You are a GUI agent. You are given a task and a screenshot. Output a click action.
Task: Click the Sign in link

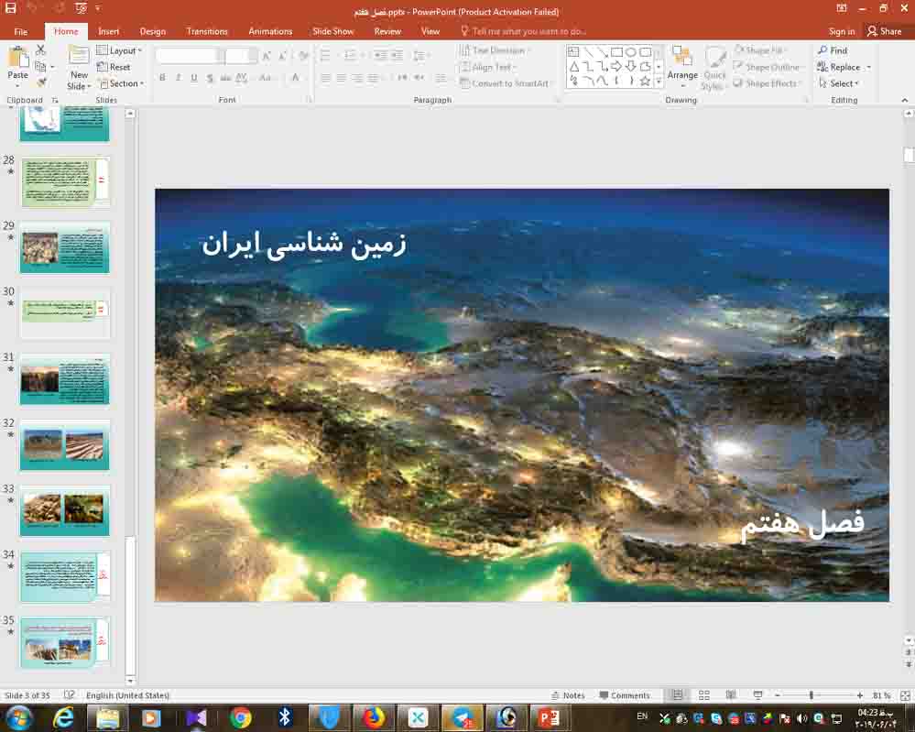click(841, 30)
